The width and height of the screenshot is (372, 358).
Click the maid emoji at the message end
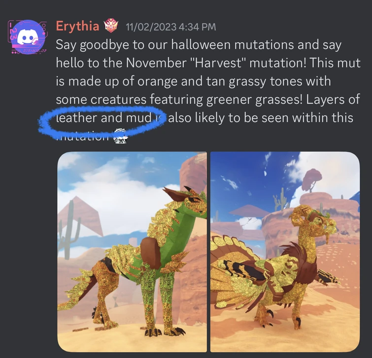121,137
